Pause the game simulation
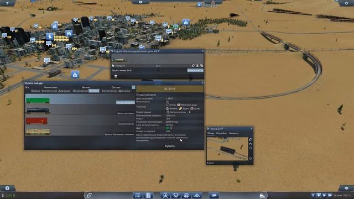The width and height of the screenshot is (354, 199). pos(313,195)
